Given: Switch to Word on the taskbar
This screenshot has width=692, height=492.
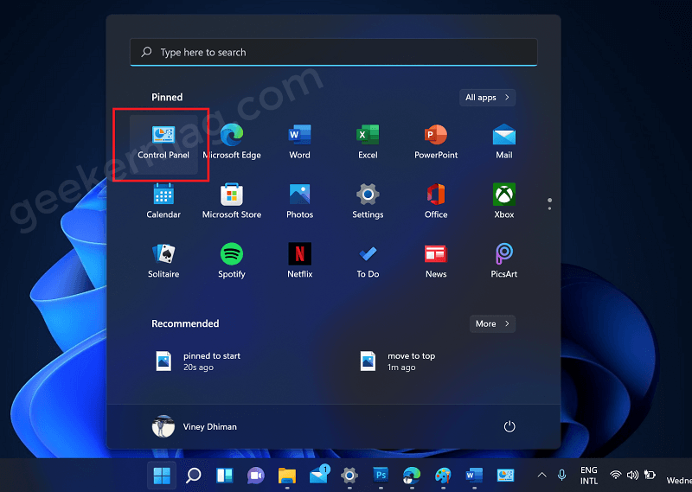Looking at the screenshot, I should [474, 476].
